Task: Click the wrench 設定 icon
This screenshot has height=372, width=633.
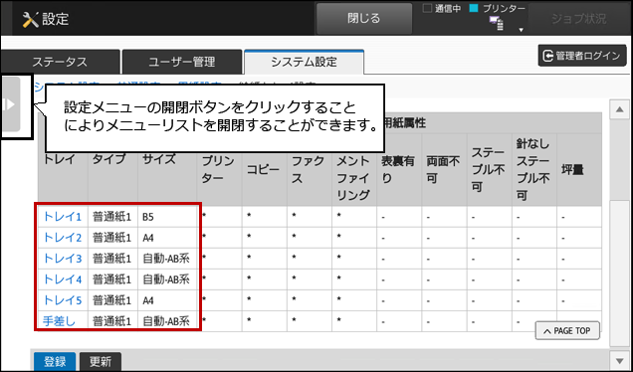Action: pos(30,19)
